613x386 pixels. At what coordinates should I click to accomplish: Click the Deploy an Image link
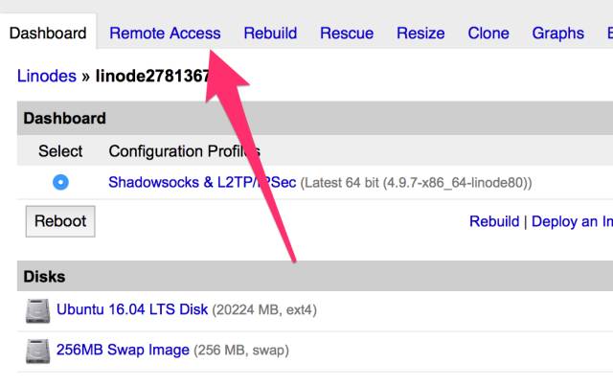pos(572,221)
